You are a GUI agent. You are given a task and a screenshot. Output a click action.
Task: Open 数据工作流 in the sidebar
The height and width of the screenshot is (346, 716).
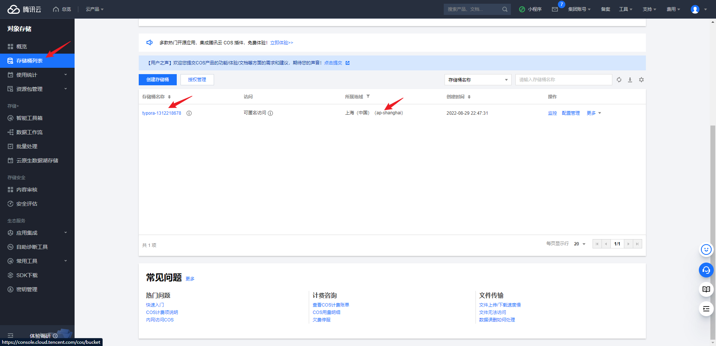(37, 132)
